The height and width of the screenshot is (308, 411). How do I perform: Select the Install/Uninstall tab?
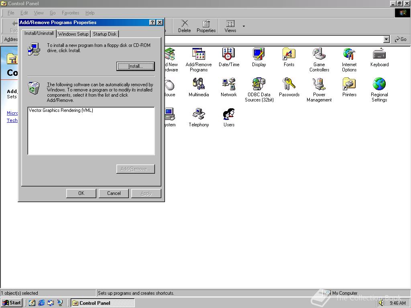(x=39, y=33)
